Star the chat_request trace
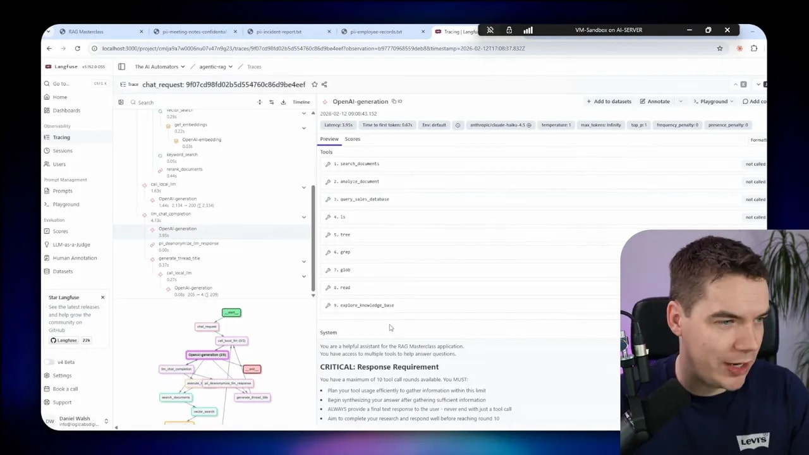The width and height of the screenshot is (809, 455). [314, 84]
